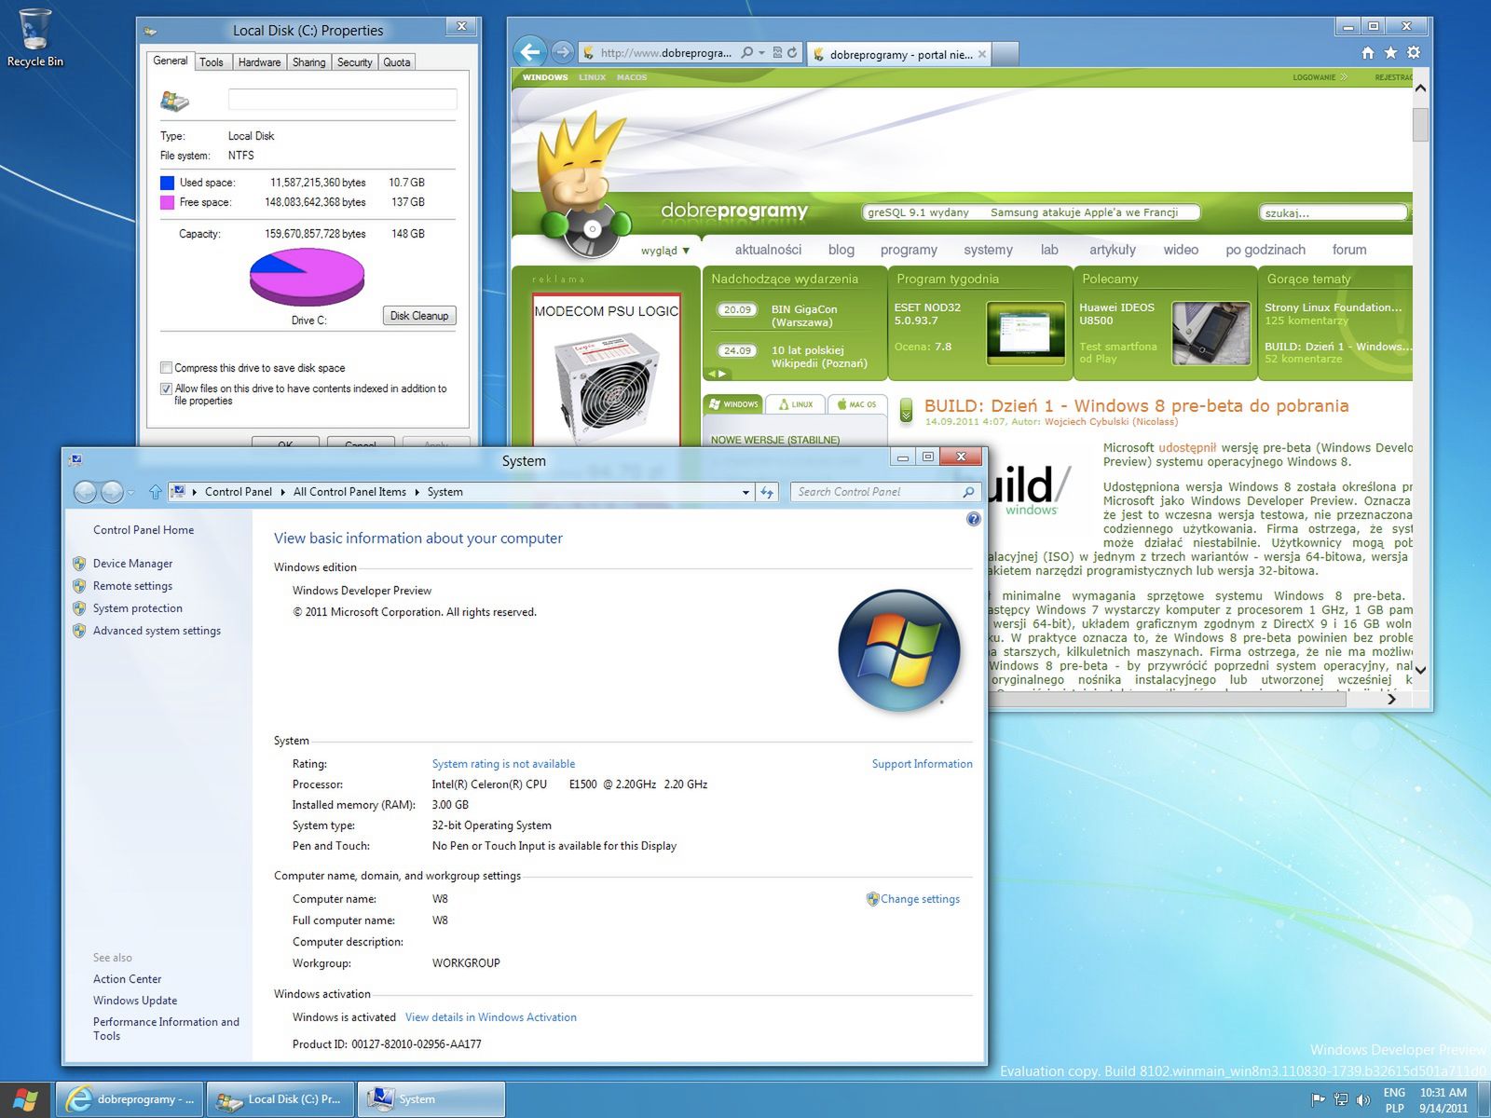Screen dimensions: 1491x1118
Task: Open Advanced system settings link
Action: coord(157,631)
